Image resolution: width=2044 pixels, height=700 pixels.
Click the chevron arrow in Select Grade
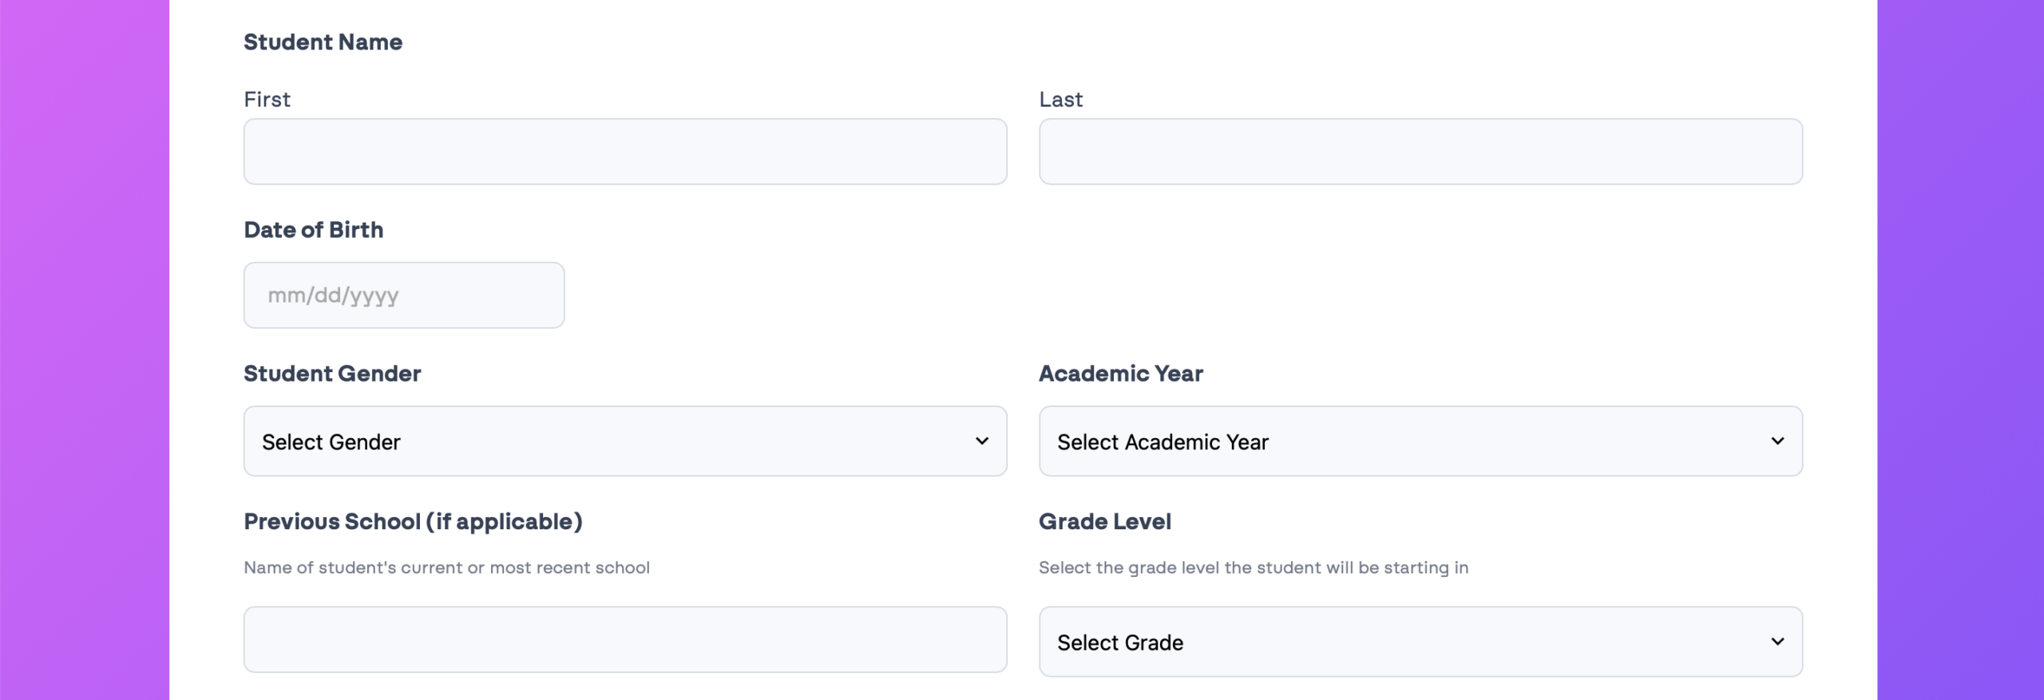(x=1777, y=642)
